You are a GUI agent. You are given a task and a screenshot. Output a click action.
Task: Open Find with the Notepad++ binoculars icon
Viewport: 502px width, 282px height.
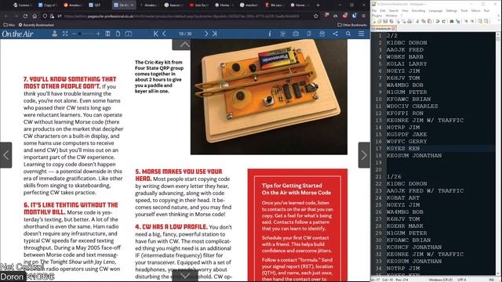(x=452, y=21)
